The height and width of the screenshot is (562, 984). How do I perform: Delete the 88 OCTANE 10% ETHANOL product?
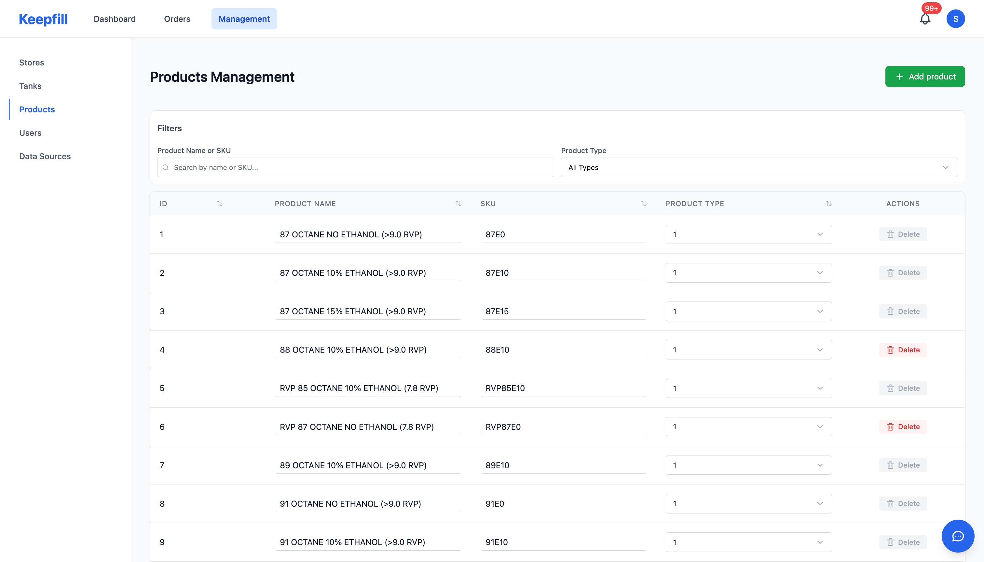903,350
